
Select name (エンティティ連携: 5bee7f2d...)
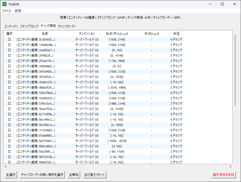point(36,109)
